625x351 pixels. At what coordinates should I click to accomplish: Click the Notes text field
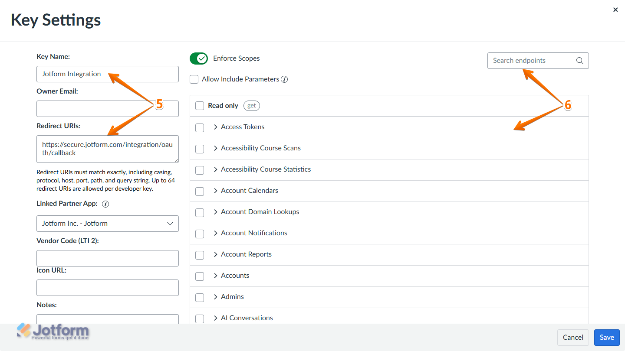[108, 319]
